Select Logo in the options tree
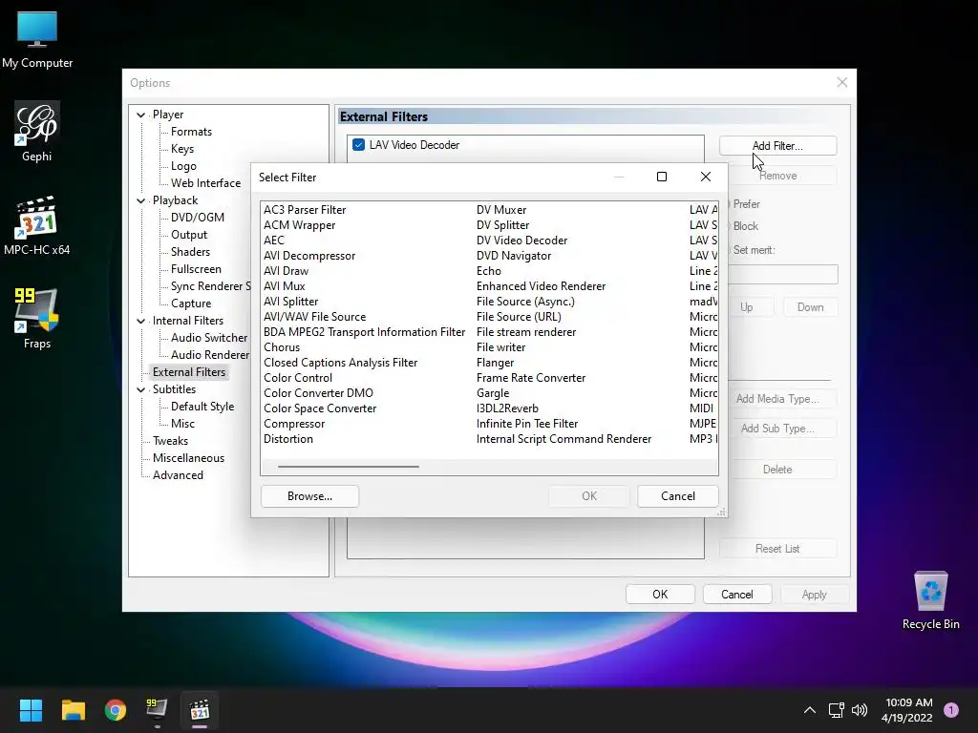978x733 pixels. pos(183,166)
